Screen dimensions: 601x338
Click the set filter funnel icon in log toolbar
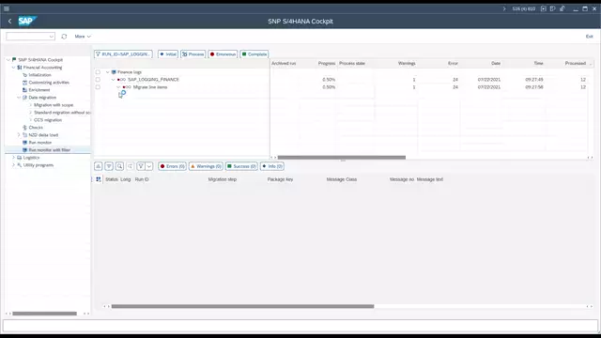click(141, 166)
